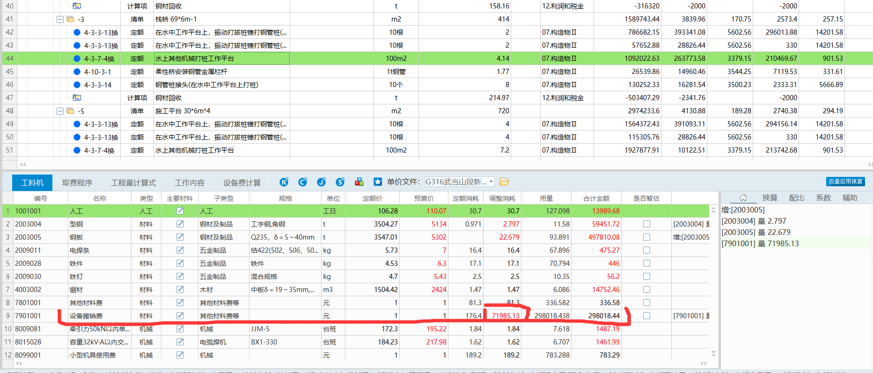Screen dimensions: 873x373
Task: Click the materials table's right horizontal scroll arrow
Action: point(704,363)
